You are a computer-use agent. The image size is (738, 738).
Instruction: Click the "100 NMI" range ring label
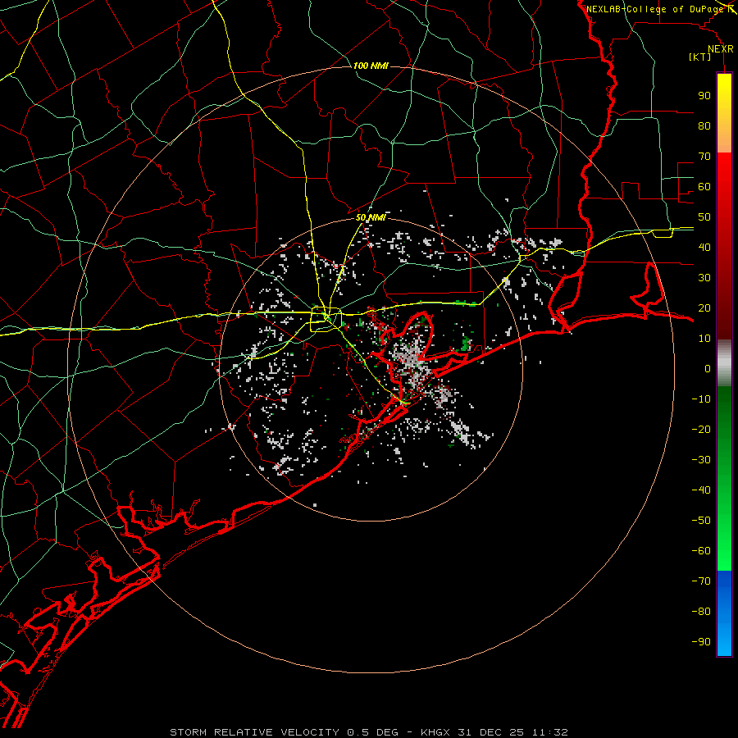pos(371,66)
